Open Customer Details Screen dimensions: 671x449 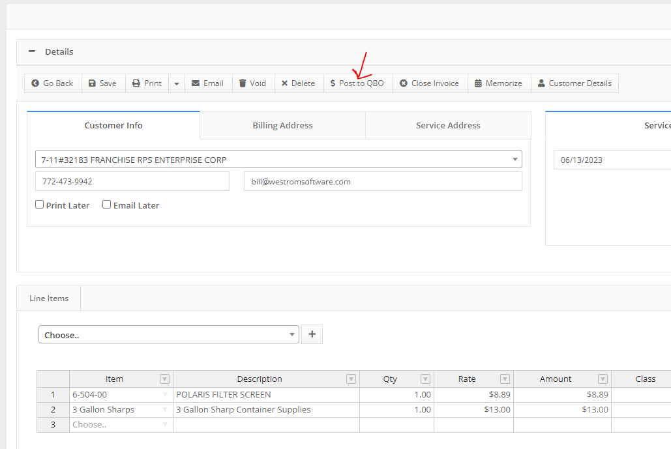574,83
